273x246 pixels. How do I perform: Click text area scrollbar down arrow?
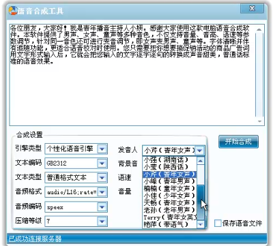[x=259, y=121]
